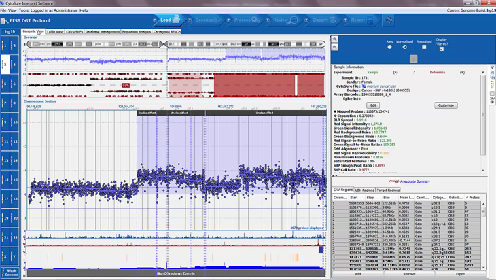496x280 pixels.
Task: Click save icon on right edge strip
Action: coord(492,73)
